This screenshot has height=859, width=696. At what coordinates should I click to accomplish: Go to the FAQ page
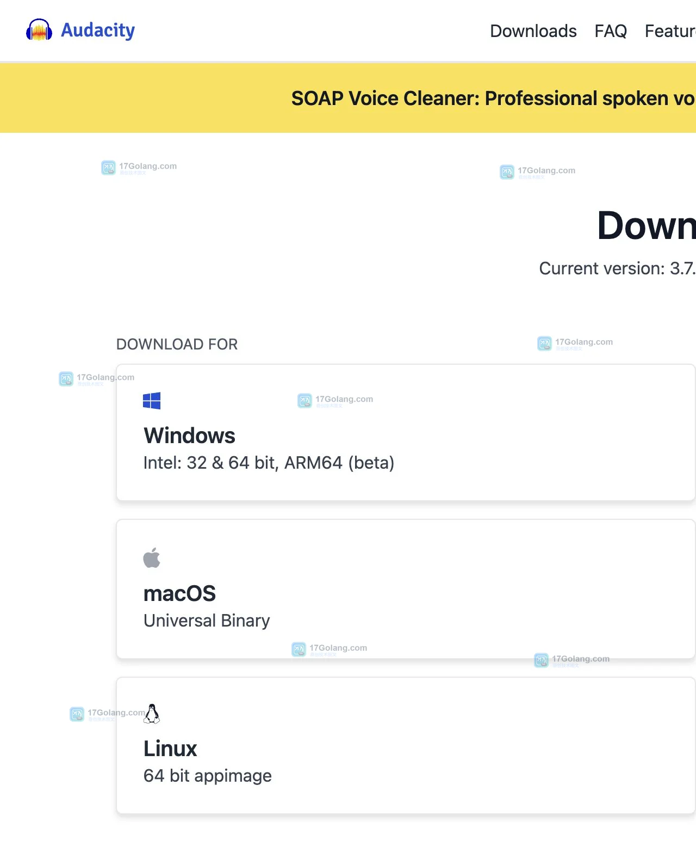click(611, 31)
